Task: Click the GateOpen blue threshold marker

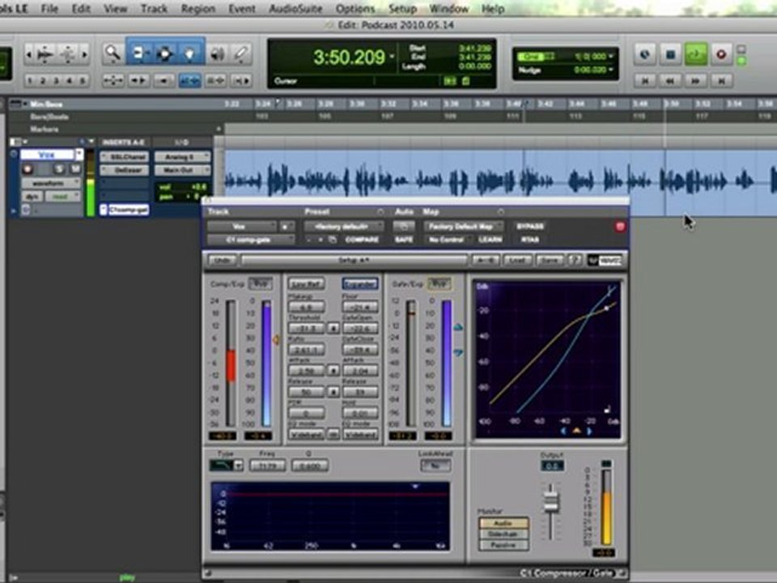Action: pyautogui.click(x=458, y=327)
